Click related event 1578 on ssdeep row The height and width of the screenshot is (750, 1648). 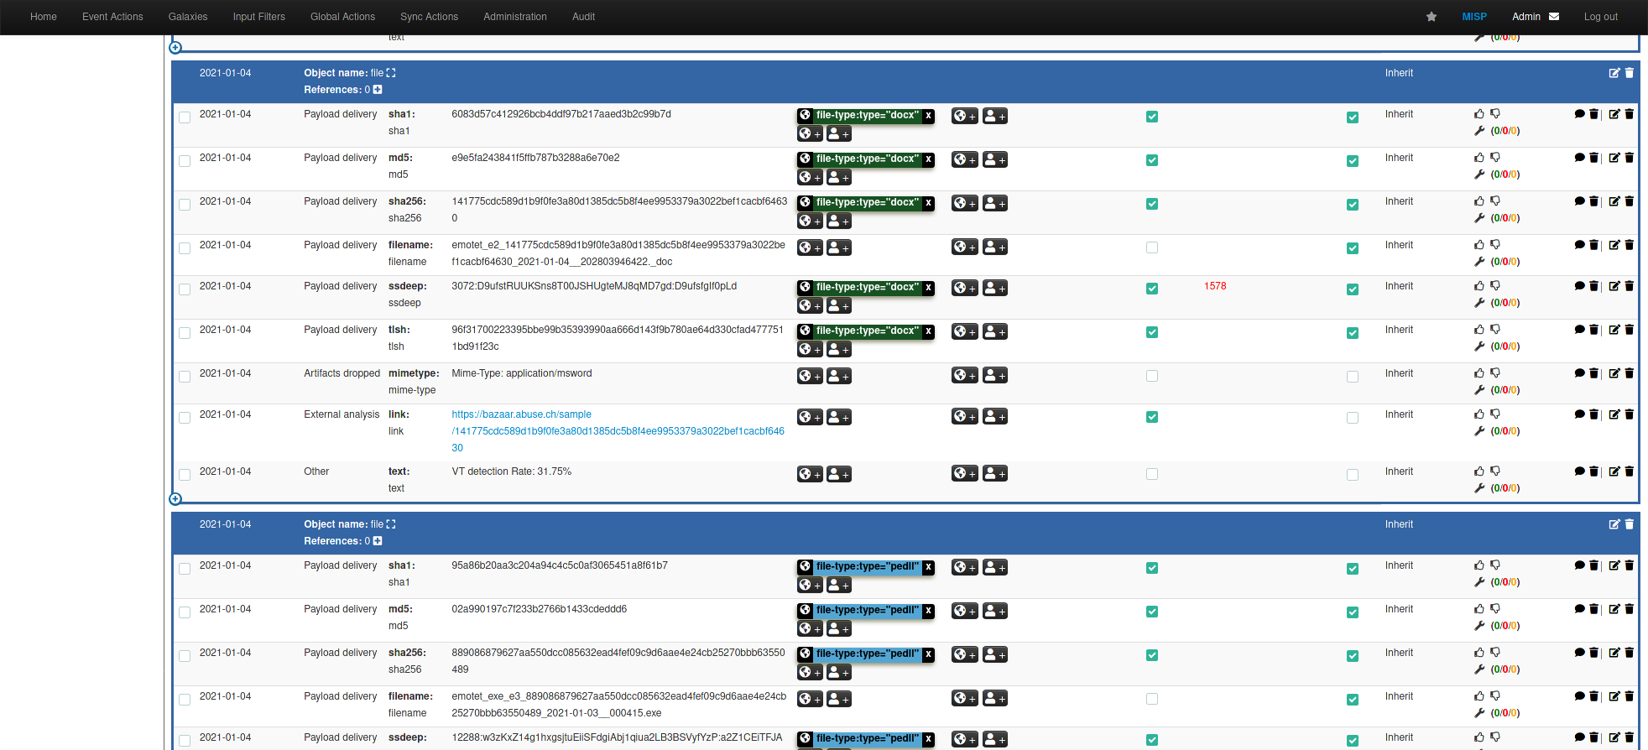click(x=1215, y=286)
